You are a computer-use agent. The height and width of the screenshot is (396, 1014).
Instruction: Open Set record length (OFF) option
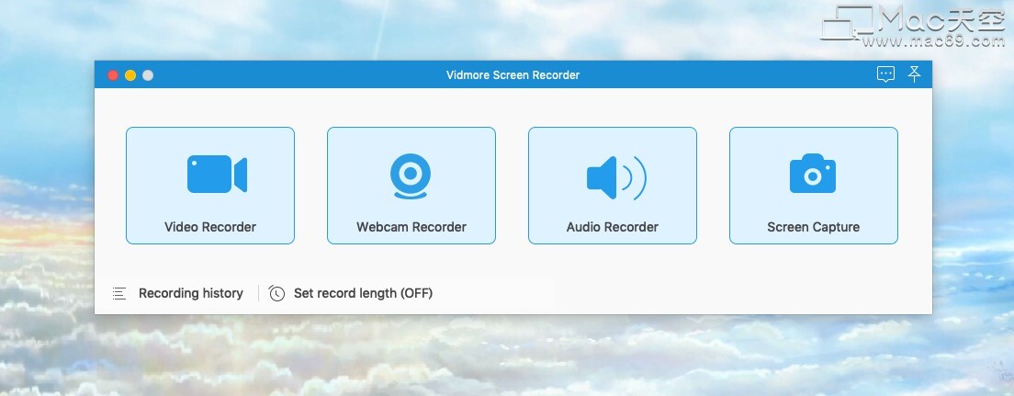point(363,293)
